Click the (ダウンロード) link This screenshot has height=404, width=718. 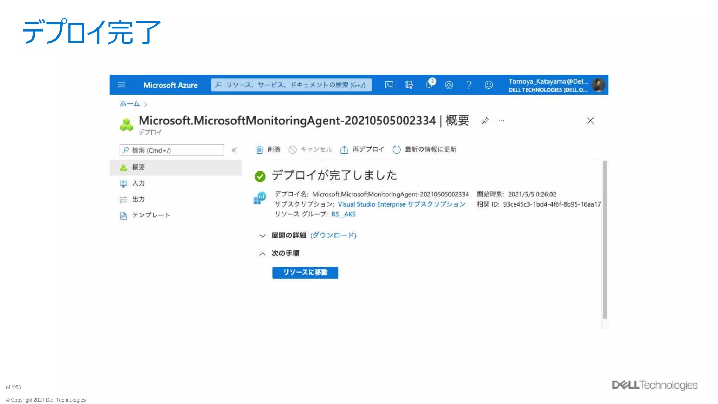point(333,235)
